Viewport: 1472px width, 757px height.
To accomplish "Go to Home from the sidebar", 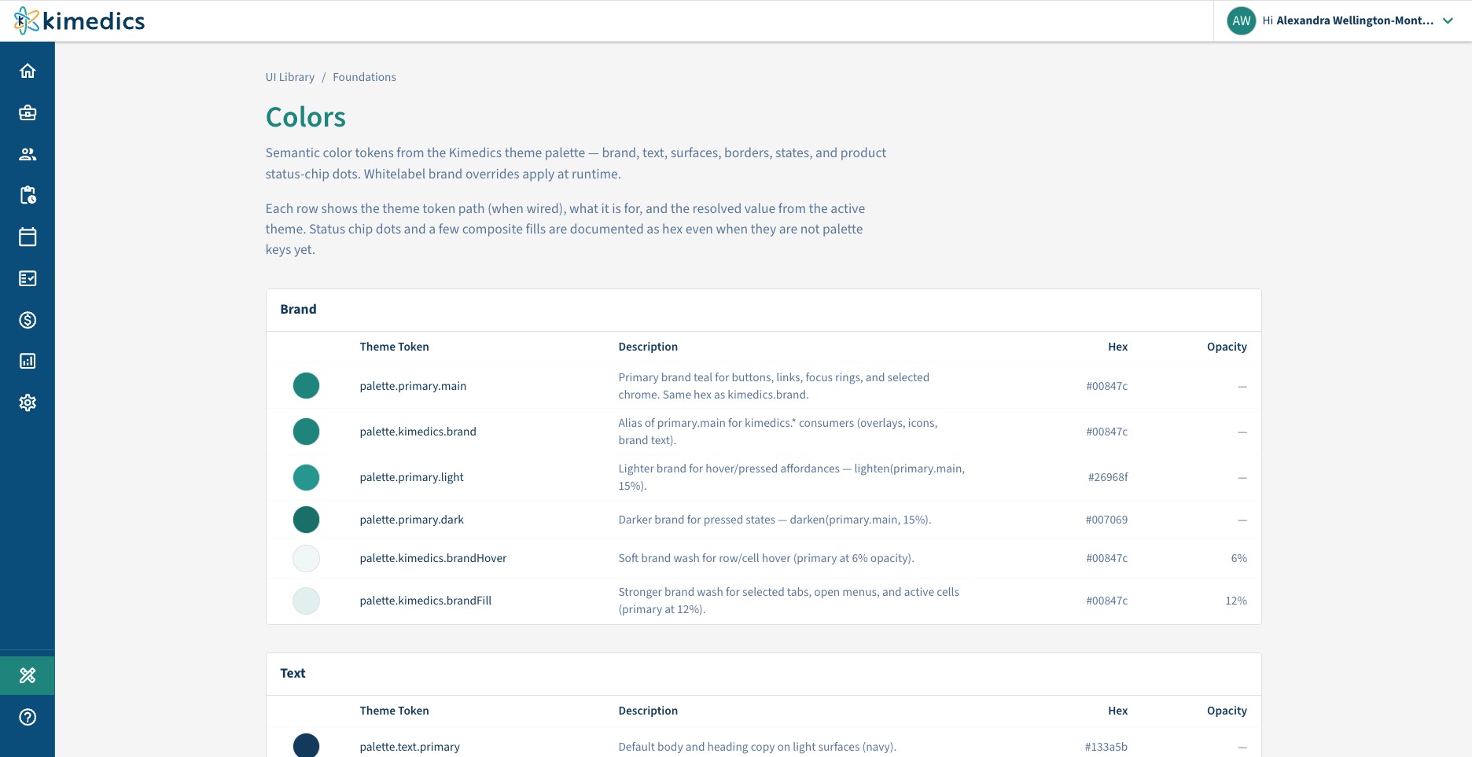I will pyautogui.click(x=28, y=72).
